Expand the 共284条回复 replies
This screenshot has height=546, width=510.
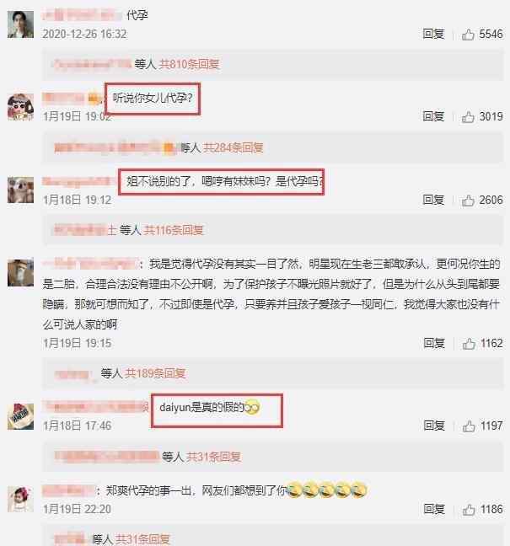(233, 148)
